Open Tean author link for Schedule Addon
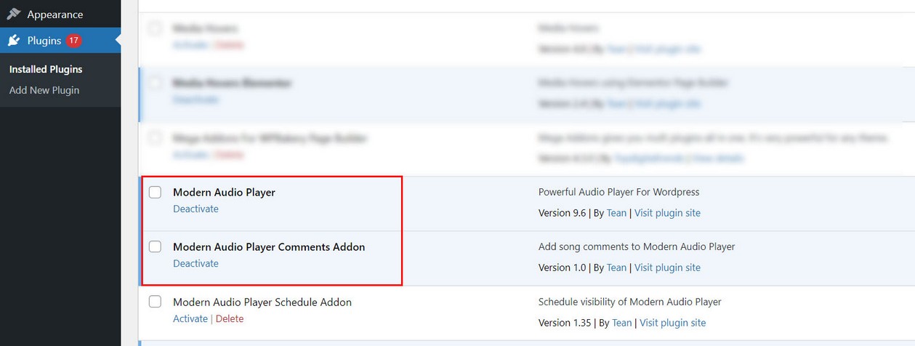This screenshot has width=915, height=346. pos(621,323)
